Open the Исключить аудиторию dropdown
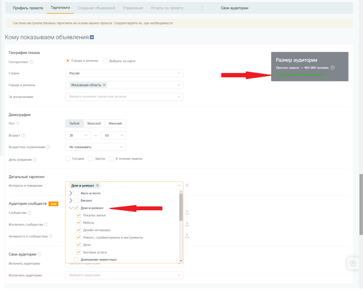 pos(124,275)
